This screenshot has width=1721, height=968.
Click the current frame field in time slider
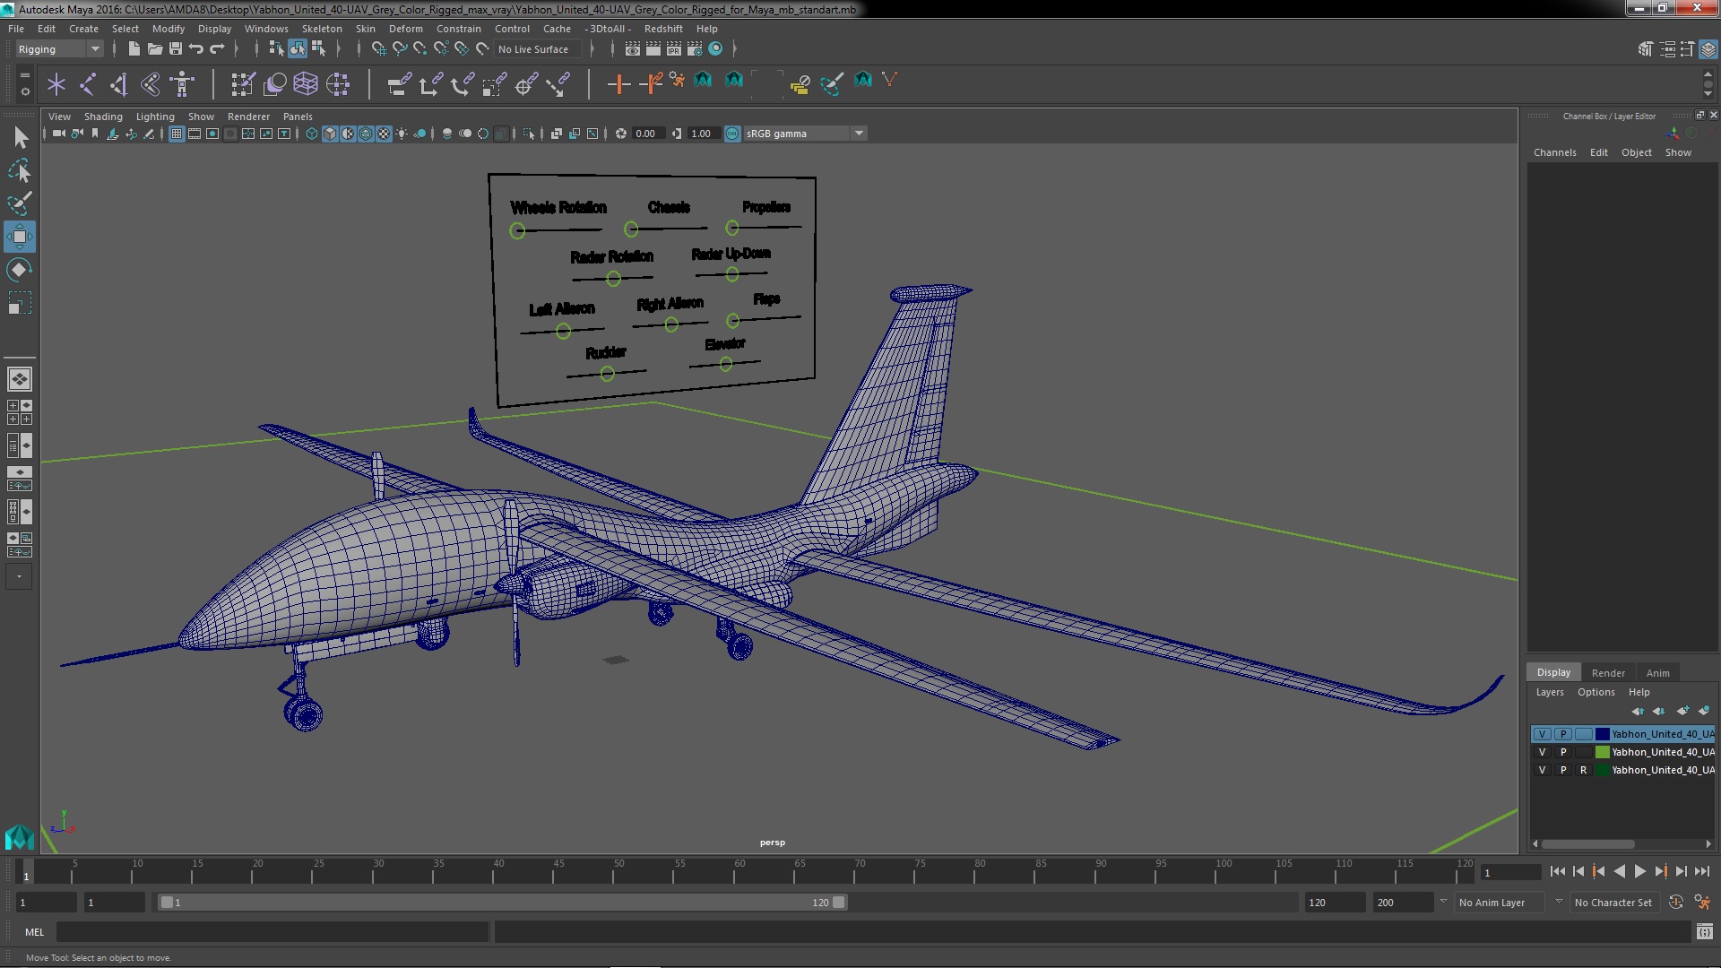(1510, 872)
